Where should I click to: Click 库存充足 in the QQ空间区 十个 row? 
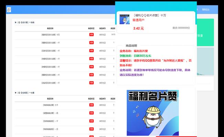[x=103, y=105]
